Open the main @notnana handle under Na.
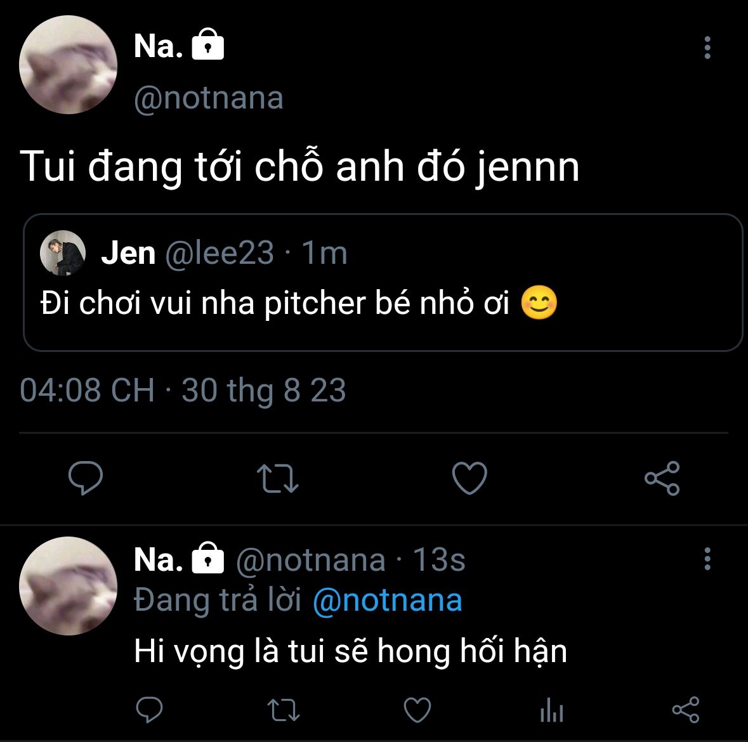The height and width of the screenshot is (742, 748). tap(209, 98)
